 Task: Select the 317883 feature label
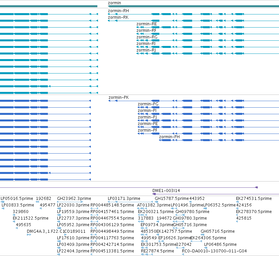[x=146, y=218]
